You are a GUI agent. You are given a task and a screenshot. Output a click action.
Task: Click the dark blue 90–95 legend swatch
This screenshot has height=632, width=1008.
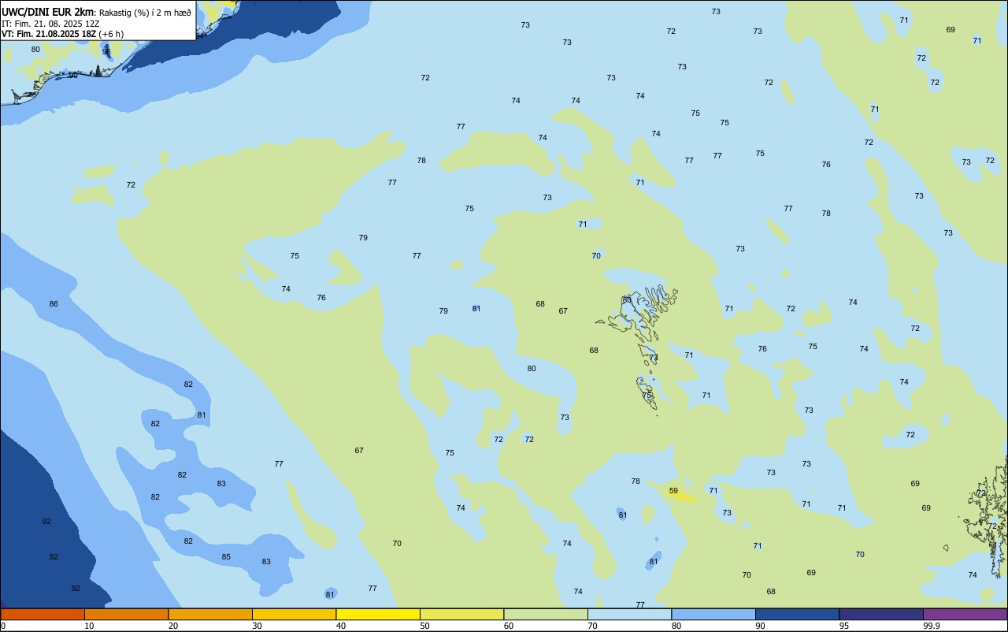coord(798,614)
